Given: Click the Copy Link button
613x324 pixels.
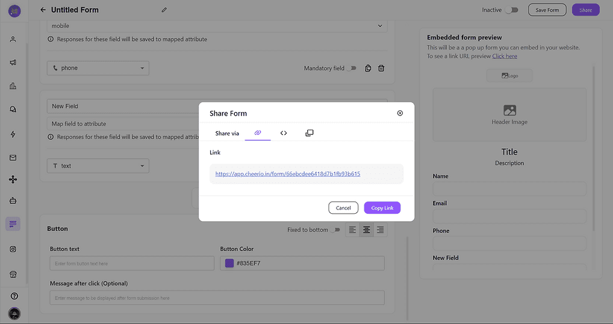Looking at the screenshot, I should tap(382, 208).
